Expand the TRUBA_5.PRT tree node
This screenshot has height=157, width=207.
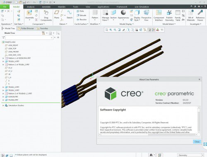(3, 90)
